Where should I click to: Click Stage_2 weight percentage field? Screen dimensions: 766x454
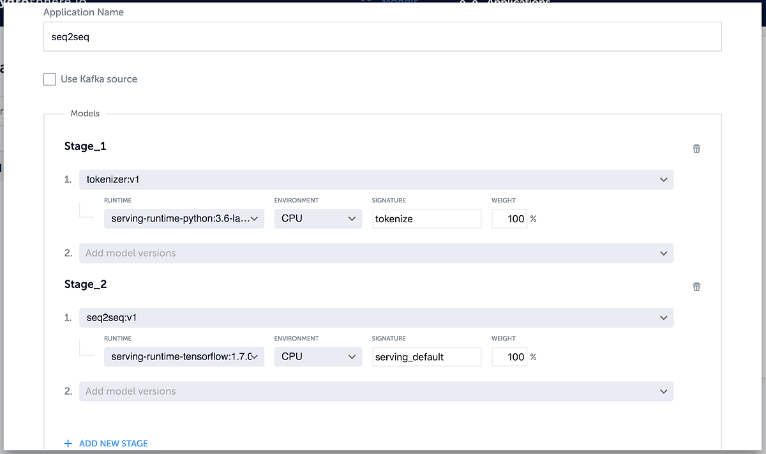click(509, 356)
